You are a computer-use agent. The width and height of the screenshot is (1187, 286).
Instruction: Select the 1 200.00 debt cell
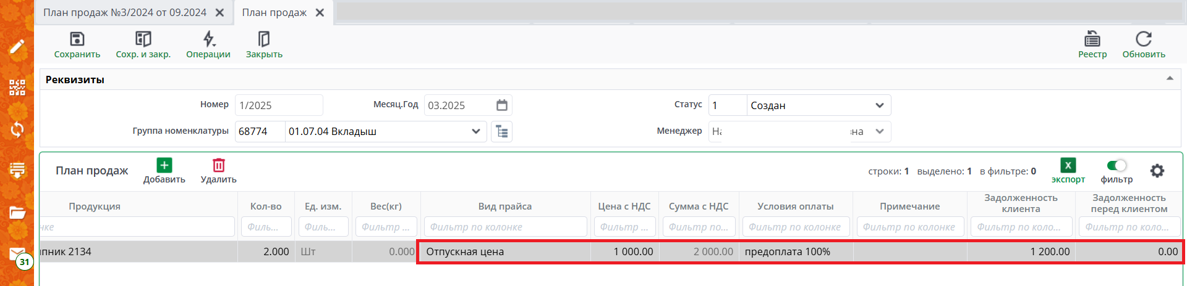pyautogui.click(x=1021, y=251)
